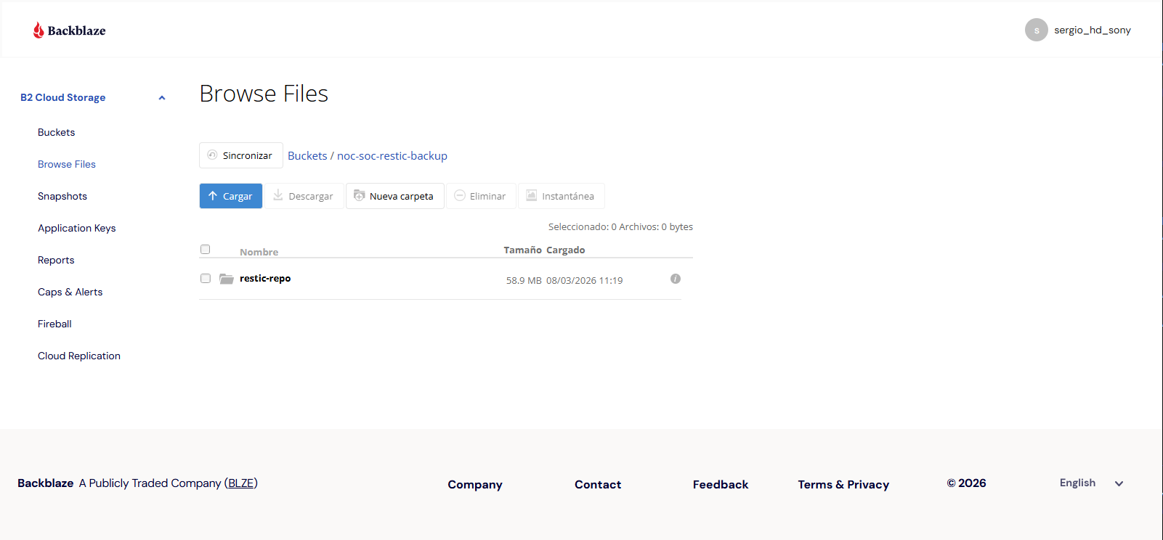Create a folder with Nueva carpeta
Image resolution: width=1163 pixels, height=540 pixels.
(x=395, y=196)
